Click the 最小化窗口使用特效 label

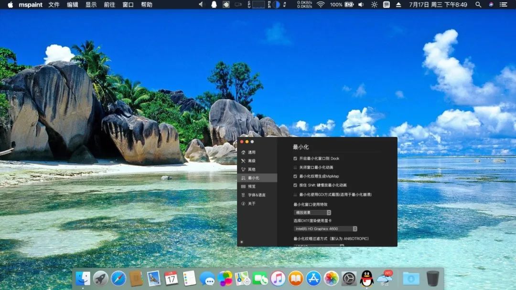pos(311,204)
